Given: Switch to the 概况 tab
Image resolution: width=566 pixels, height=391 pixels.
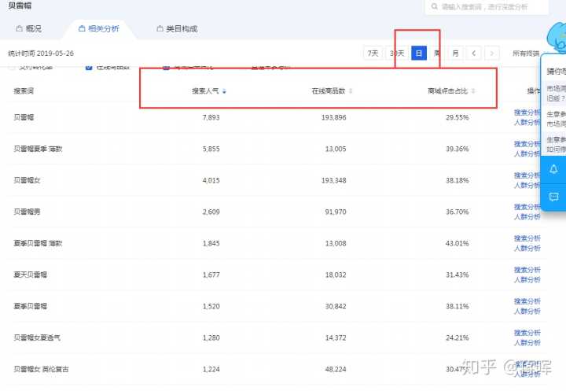Looking at the screenshot, I should tap(28, 29).
